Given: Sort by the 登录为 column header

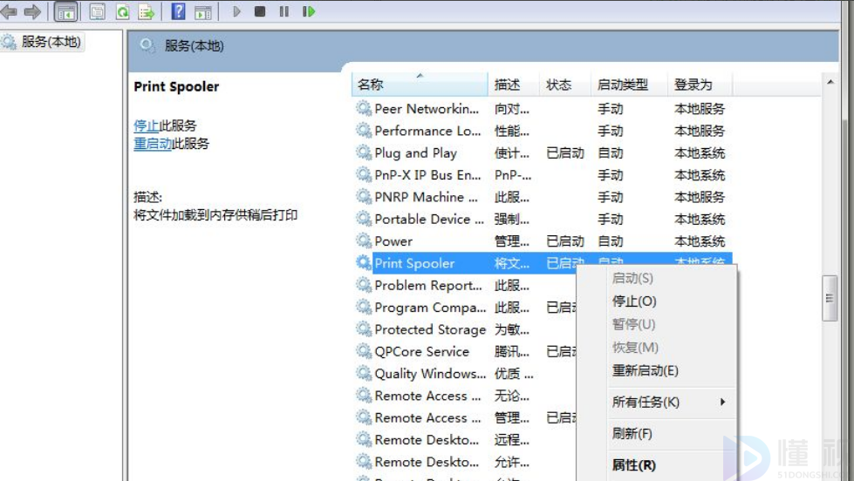Looking at the screenshot, I should pos(700,85).
